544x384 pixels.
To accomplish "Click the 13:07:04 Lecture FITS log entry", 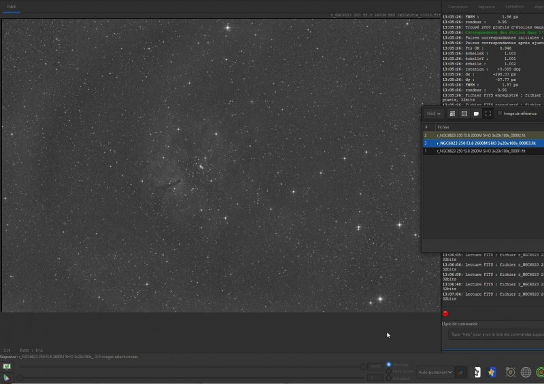I will pyautogui.click(x=493, y=296).
